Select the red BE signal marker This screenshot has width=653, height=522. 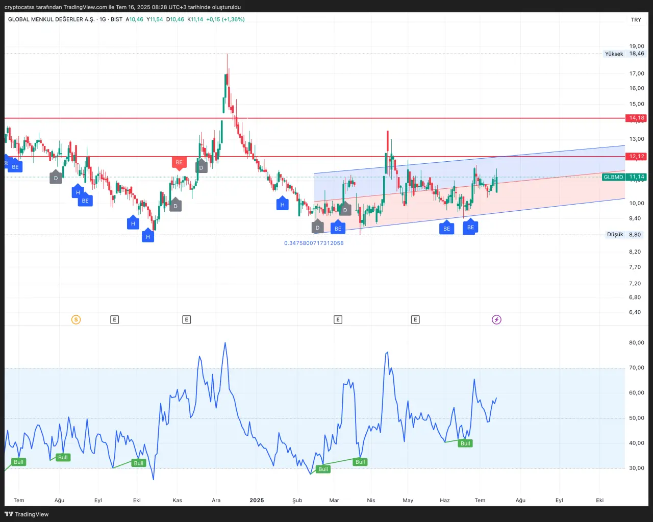coord(179,163)
